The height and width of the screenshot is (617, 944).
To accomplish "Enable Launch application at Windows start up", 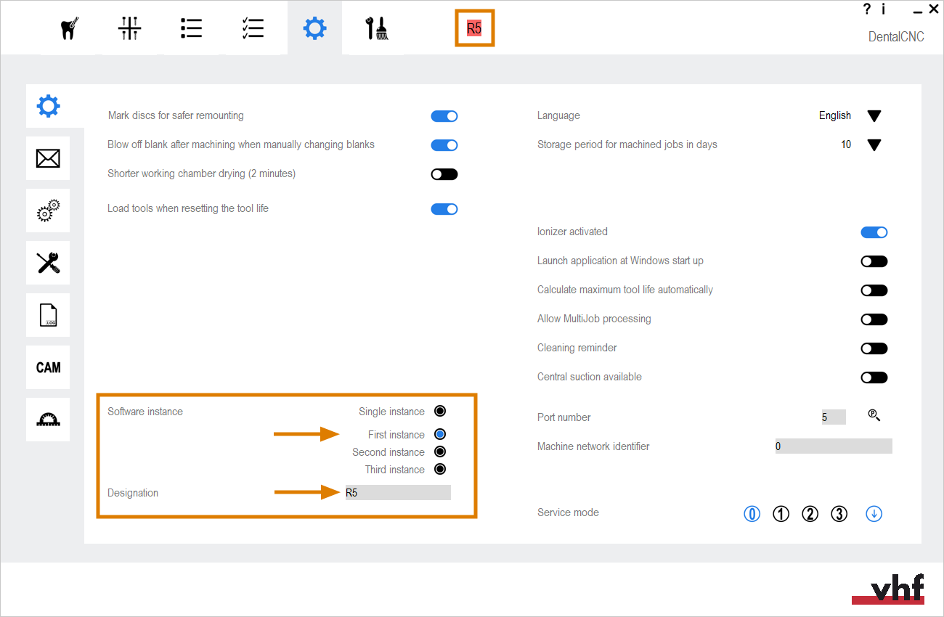I will coord(874,261).
